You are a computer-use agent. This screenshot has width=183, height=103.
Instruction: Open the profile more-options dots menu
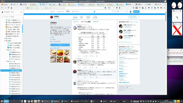click(139, 17)
